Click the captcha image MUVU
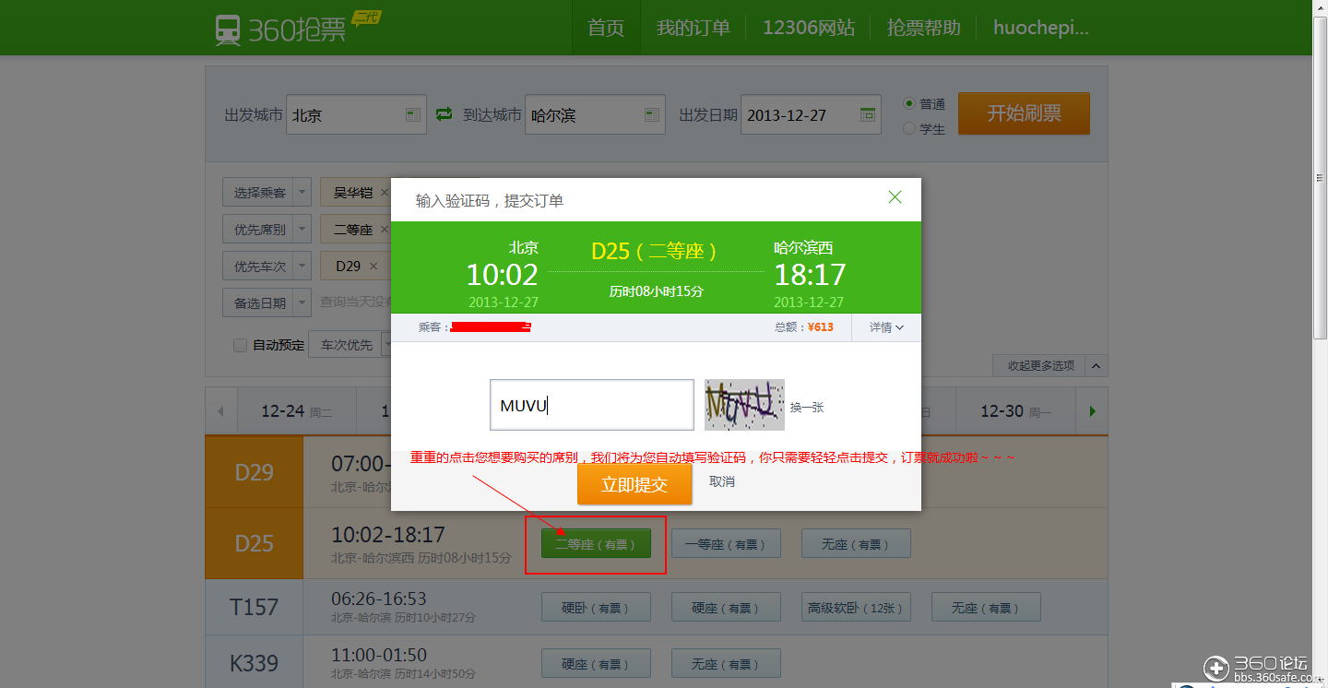Image resolution: width=1328 pixels, height=688 pixels. 744,405
